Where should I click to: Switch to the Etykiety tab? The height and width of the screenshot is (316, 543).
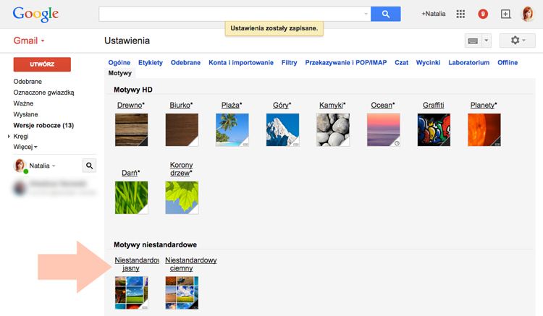tap(151, 63)
